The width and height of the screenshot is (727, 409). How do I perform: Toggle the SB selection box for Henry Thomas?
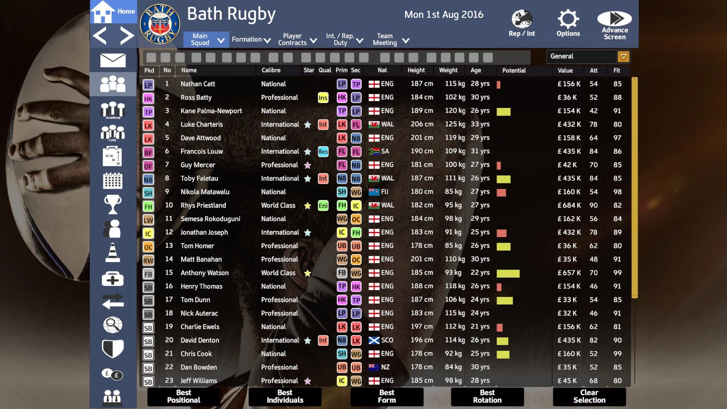click(148, 287)
